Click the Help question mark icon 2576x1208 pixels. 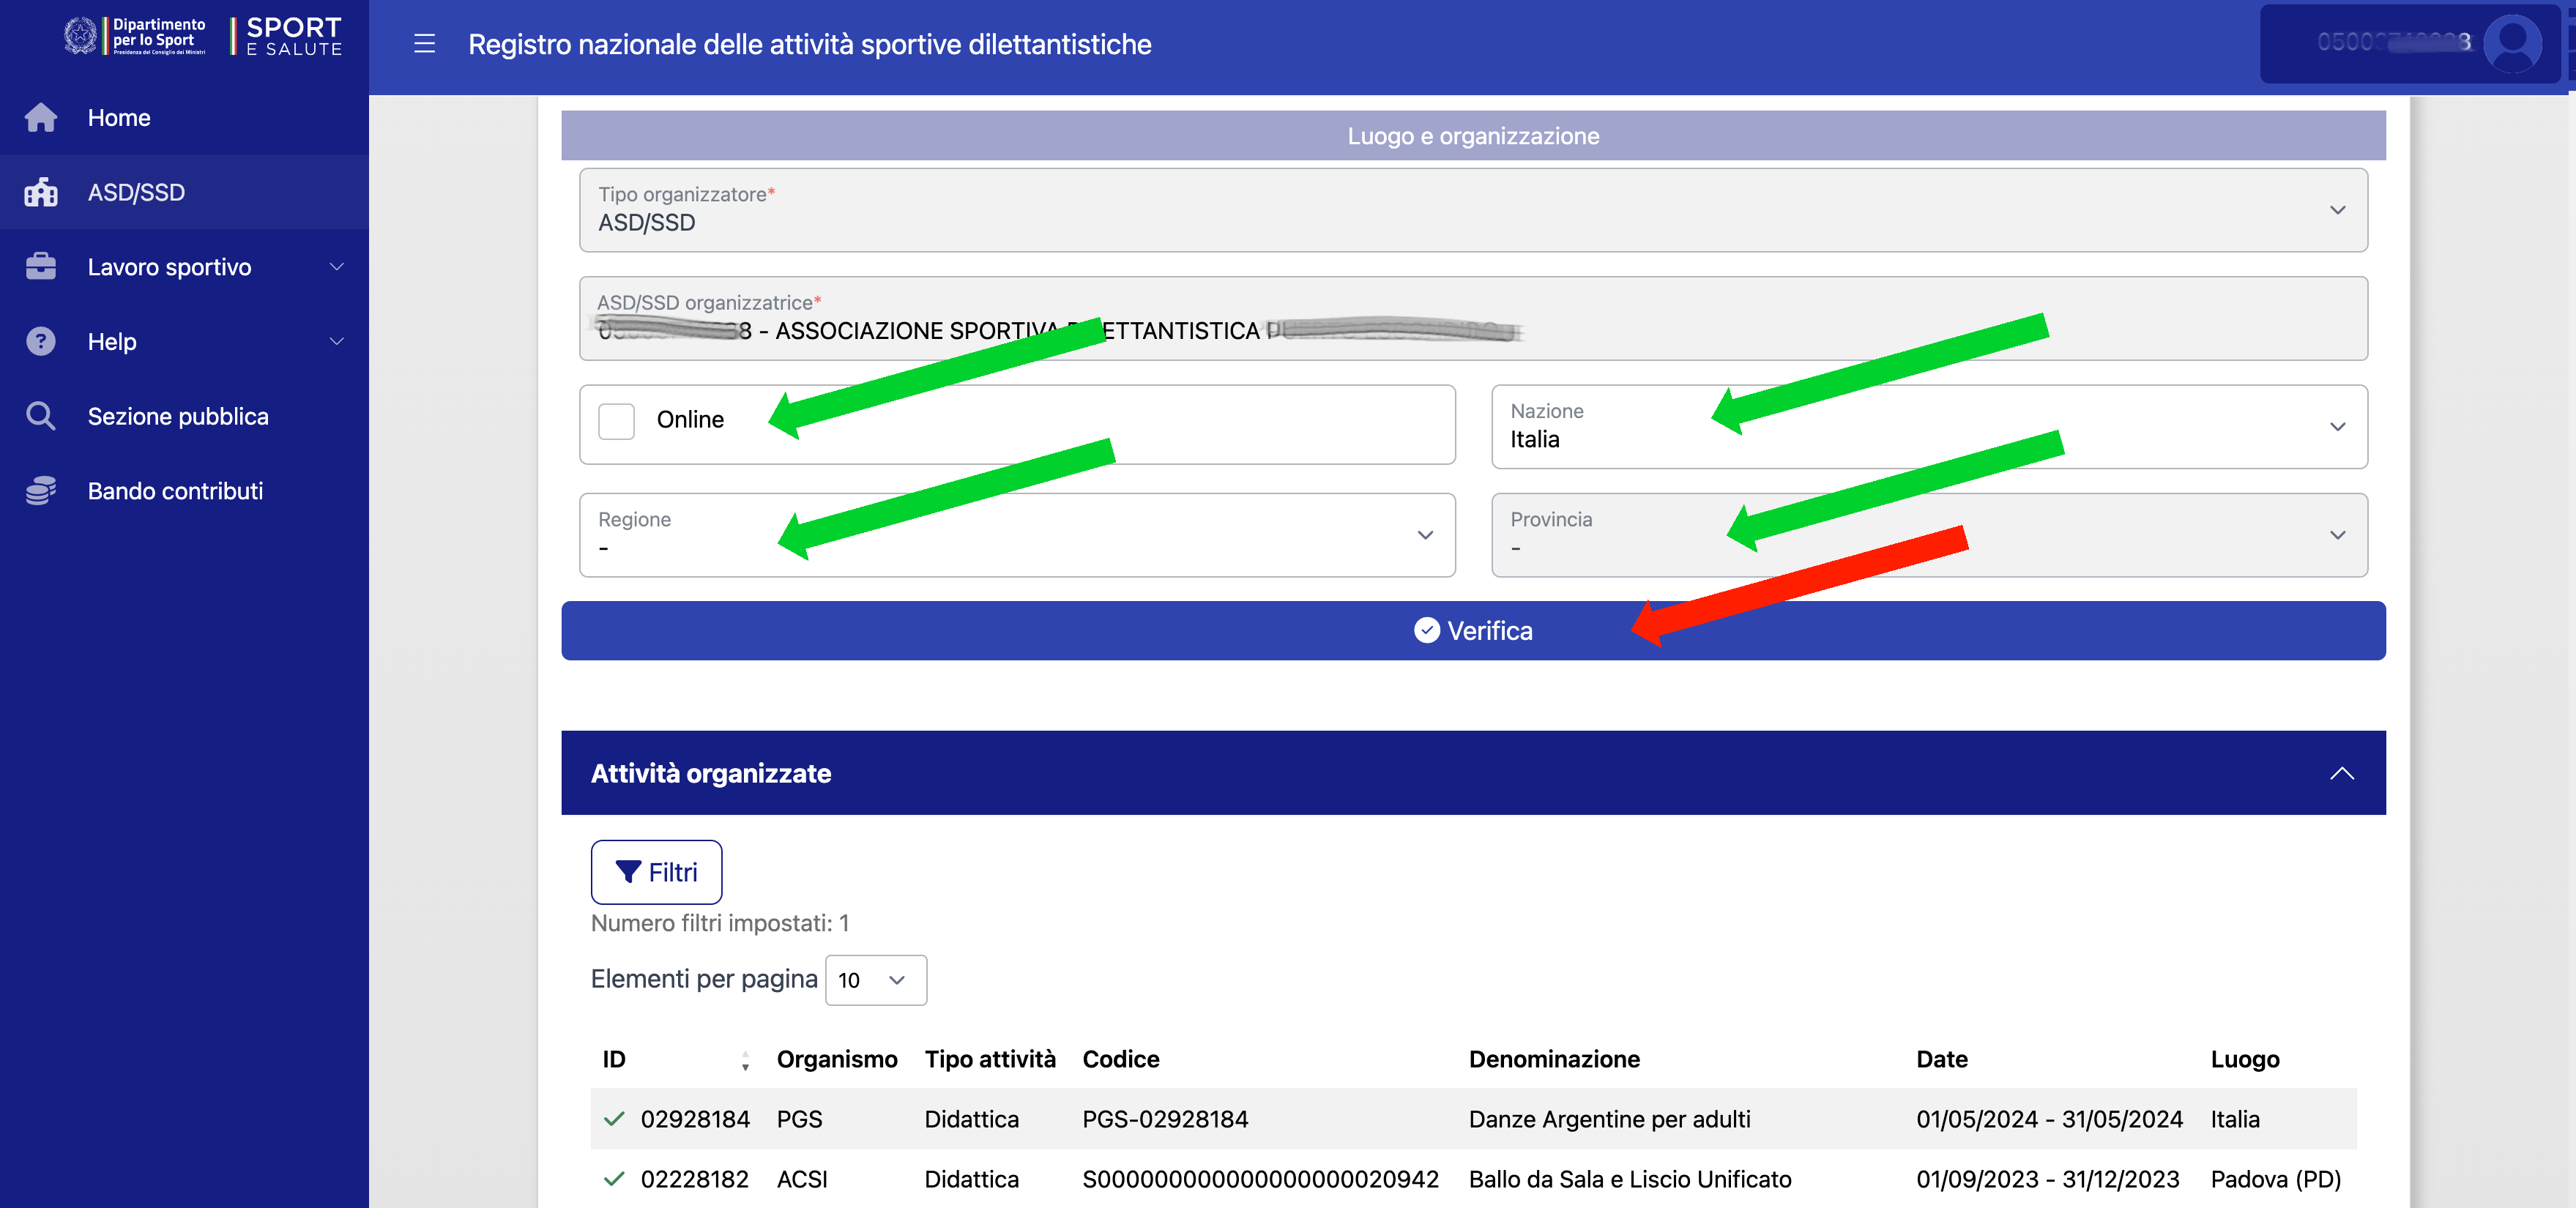tap(41, 342)
